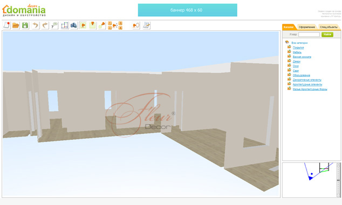Toggle the active 3D camera view mode
The width and height of the screenshot is (342, 205).
[x=83, y=25]
